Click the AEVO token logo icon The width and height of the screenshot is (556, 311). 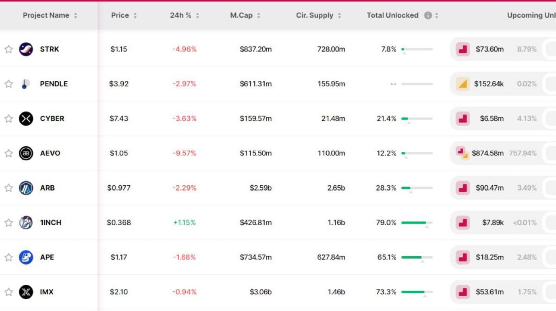pos(26,153)
